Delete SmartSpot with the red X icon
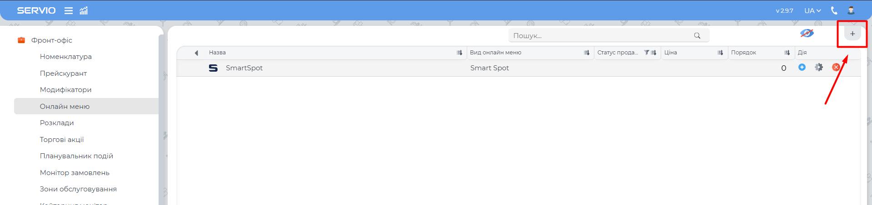 [836, 67]
